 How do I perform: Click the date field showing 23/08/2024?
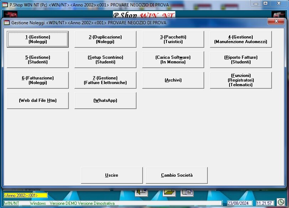[240, 203]
